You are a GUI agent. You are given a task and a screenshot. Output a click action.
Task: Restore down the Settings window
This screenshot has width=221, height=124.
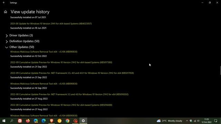210,2
